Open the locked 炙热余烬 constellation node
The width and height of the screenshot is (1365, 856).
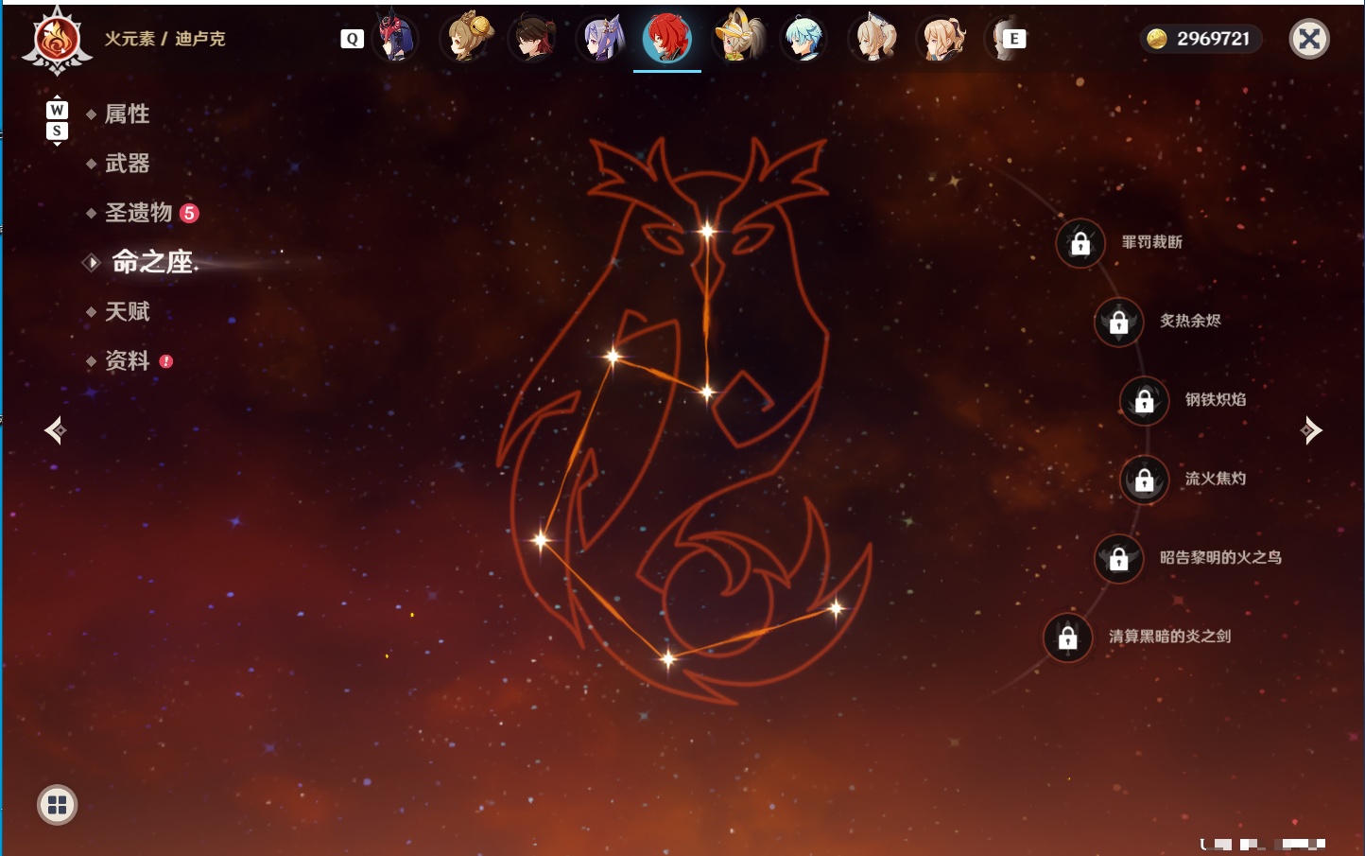tap(1119, 323)
